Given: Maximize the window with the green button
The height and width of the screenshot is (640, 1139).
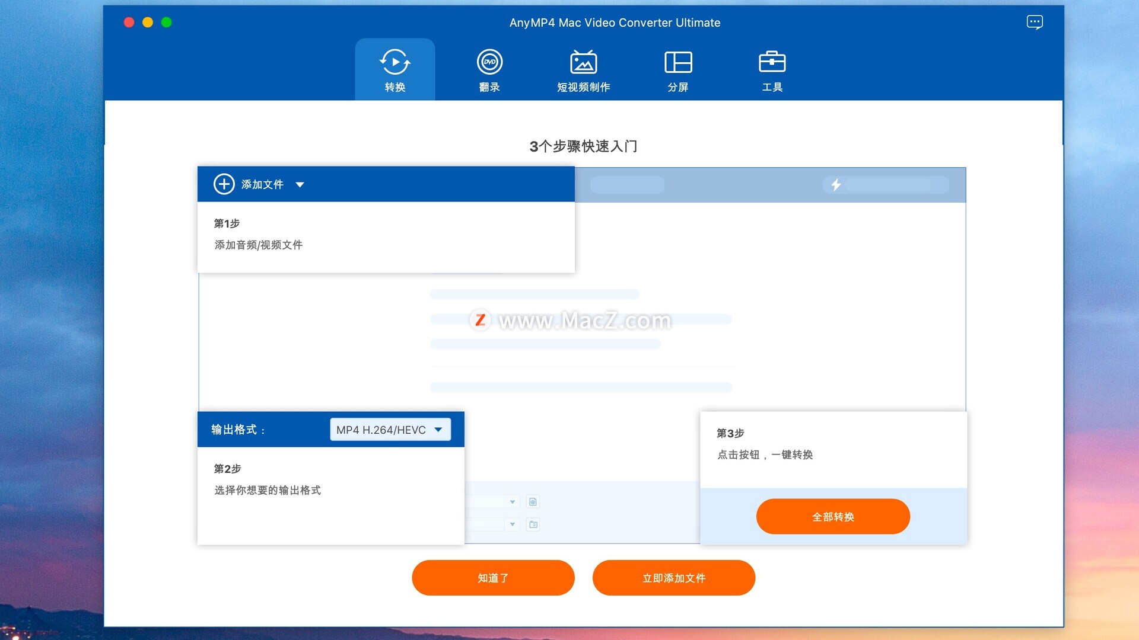Looking at the screenshot, I should [167, 23].
